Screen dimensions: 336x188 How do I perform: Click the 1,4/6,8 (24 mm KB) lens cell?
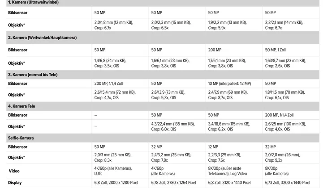pyautogui.click(x=120, y=63)
